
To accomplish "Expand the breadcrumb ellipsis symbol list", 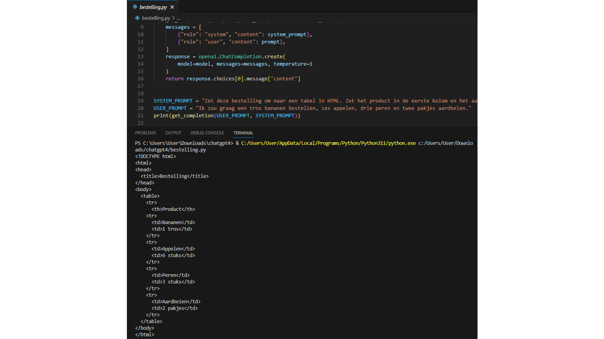I will point(178,18).
